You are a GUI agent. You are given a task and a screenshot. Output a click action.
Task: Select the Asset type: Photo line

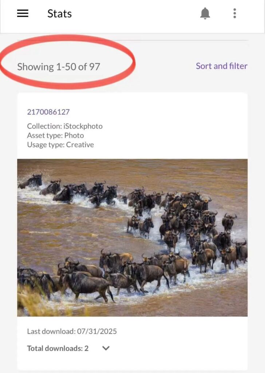[55, 136]
